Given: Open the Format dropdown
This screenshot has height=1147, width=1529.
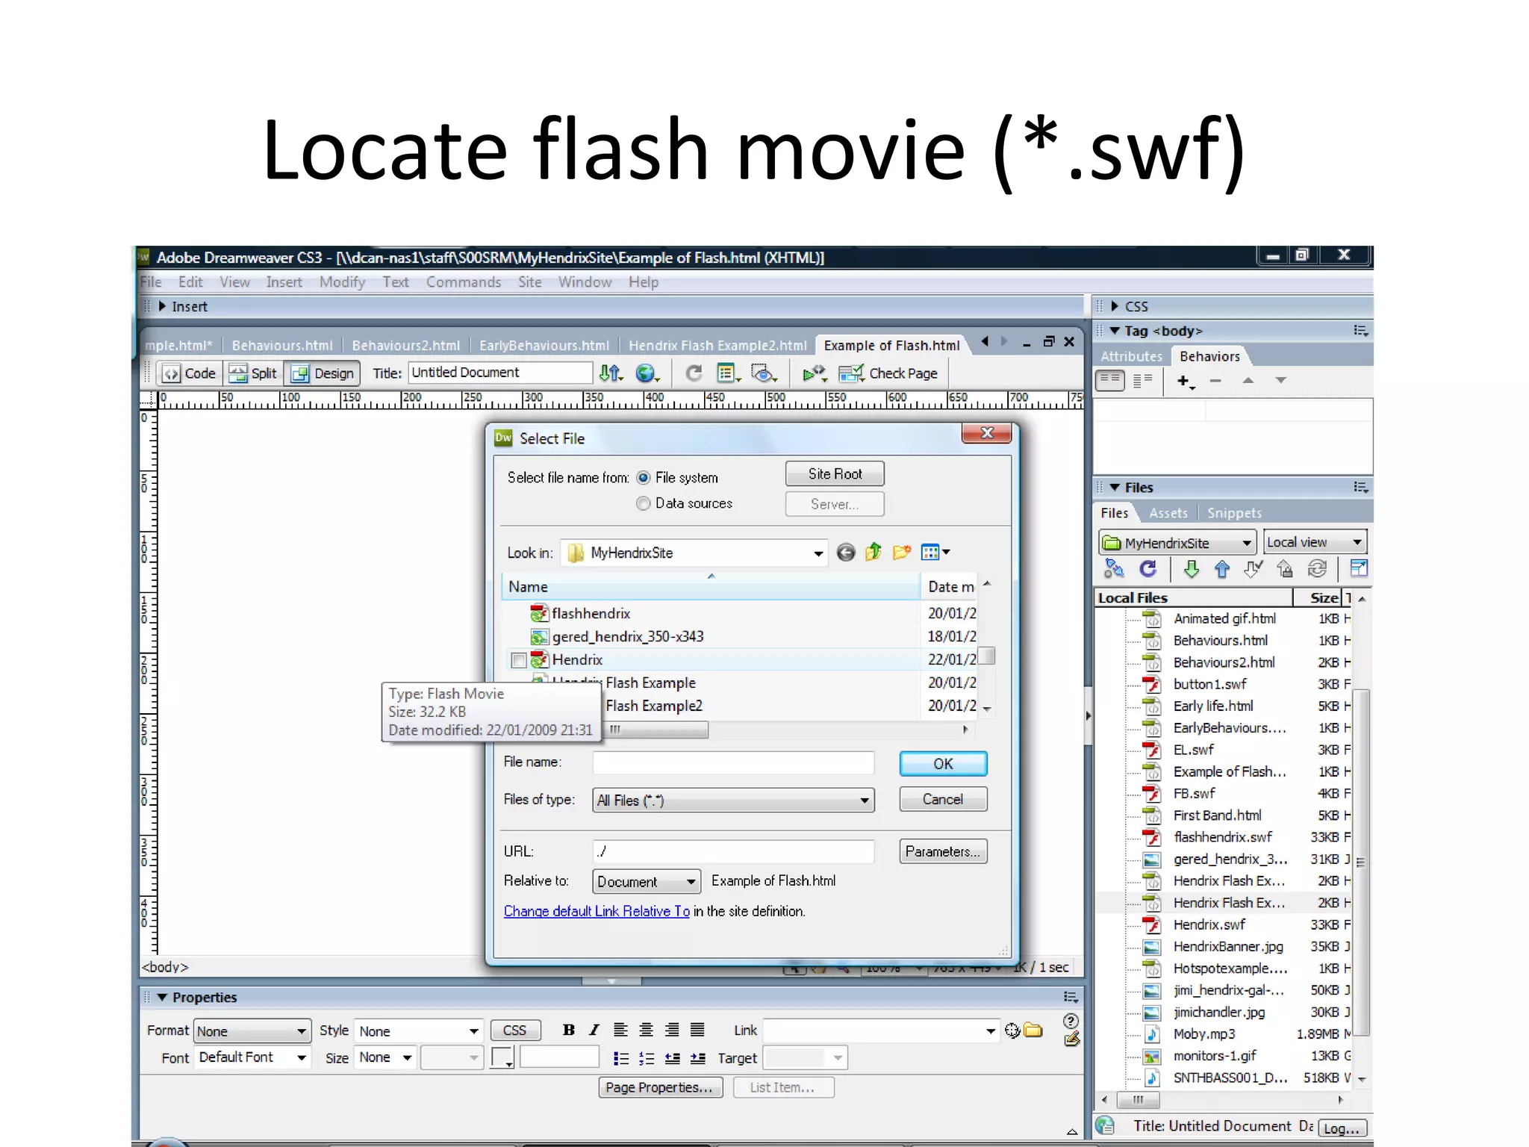Looking at the screenshot, I should coord(252,1031).
